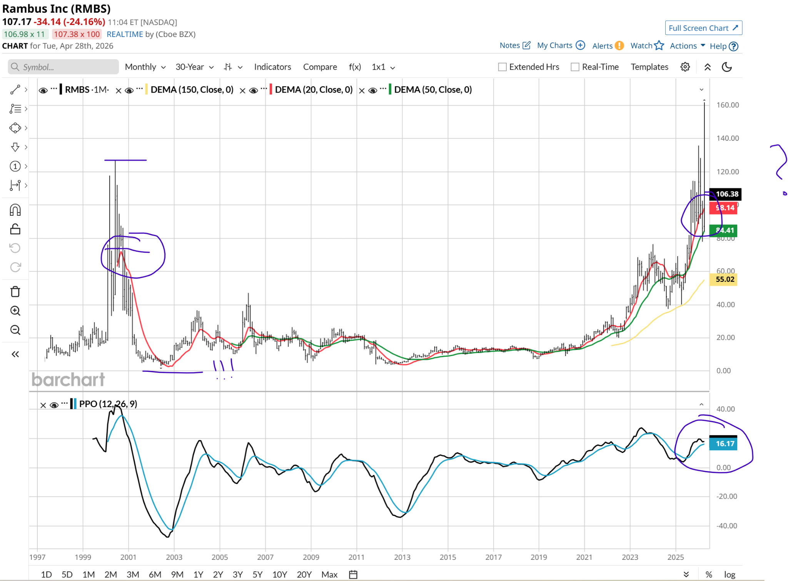This screenshot has width=788, height=581.
Task: Select the trend line drawing tool
Action: [15, 90]
